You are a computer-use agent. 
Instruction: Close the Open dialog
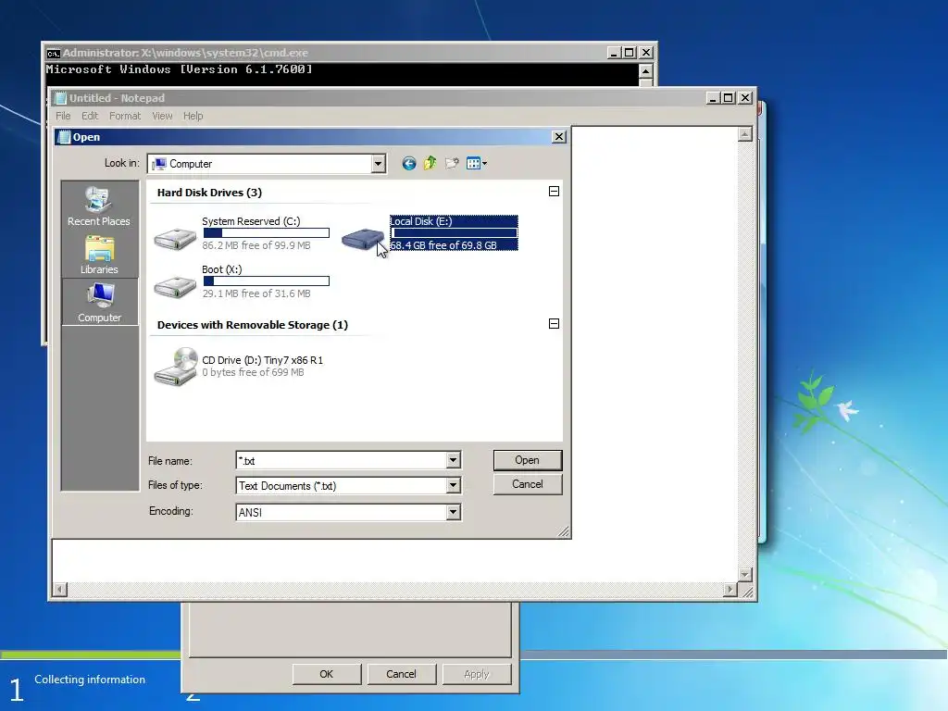[x=559, y=137]
